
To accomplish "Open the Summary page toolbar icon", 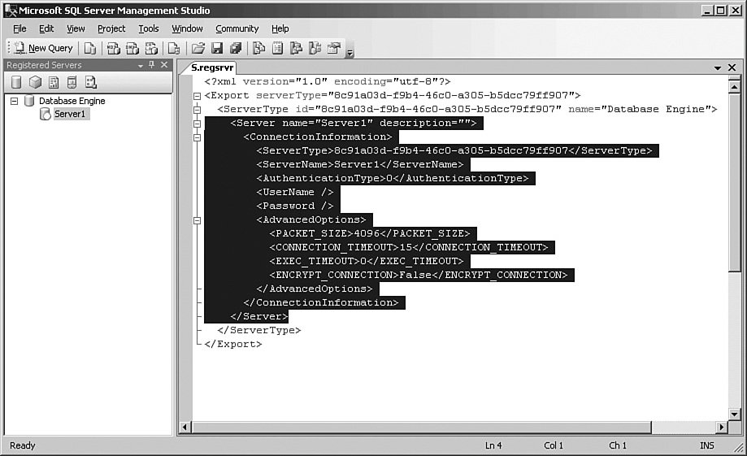I will coord(277,48).
